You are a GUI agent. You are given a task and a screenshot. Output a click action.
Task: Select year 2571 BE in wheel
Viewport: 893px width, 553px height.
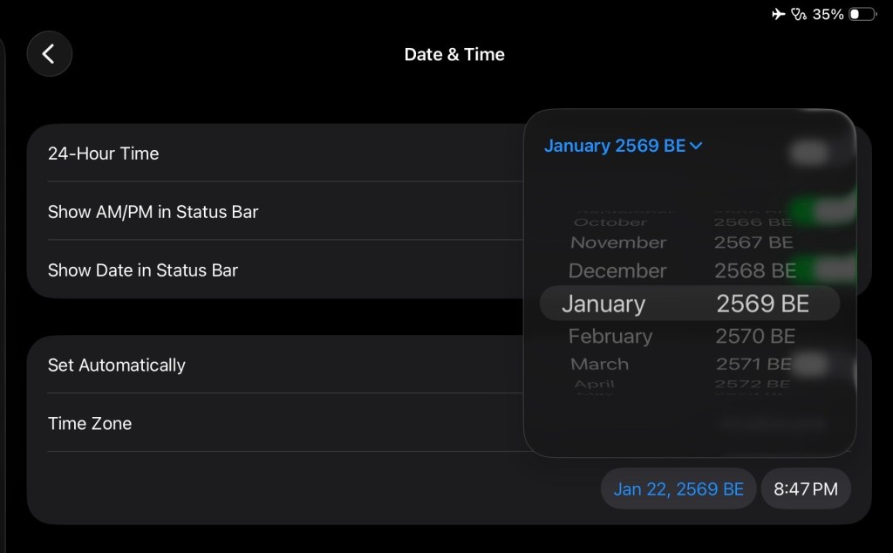click(x=754, y=364)
